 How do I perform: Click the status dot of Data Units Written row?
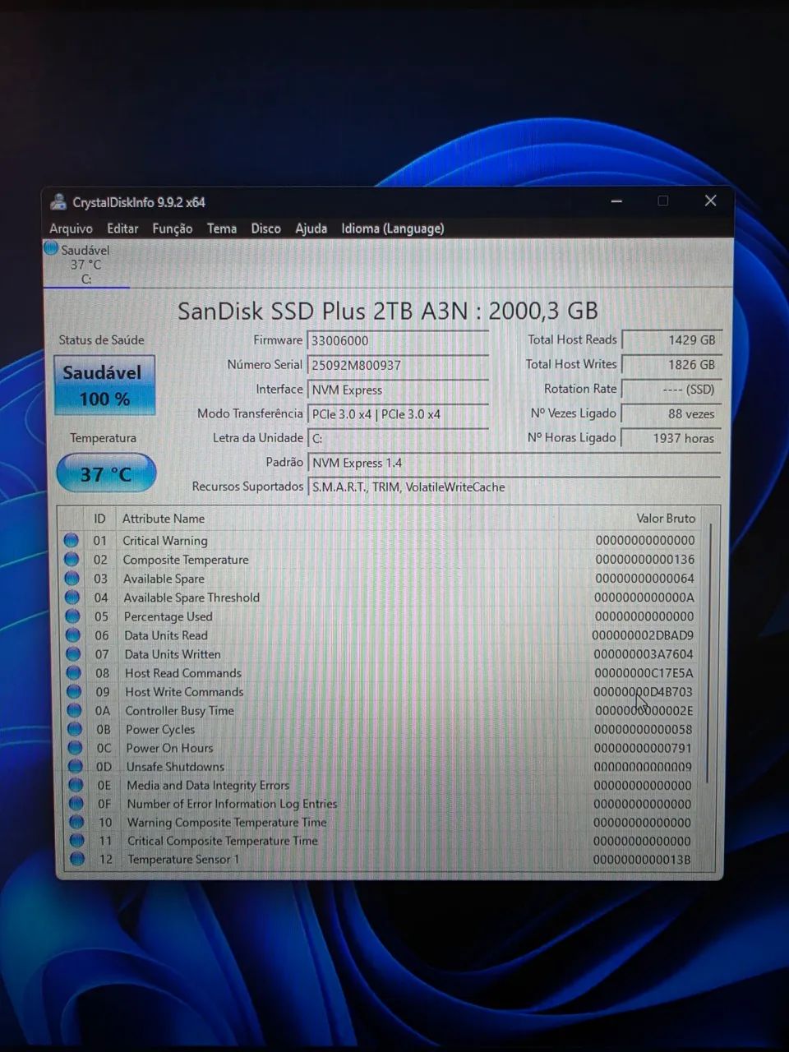point(74,654)
